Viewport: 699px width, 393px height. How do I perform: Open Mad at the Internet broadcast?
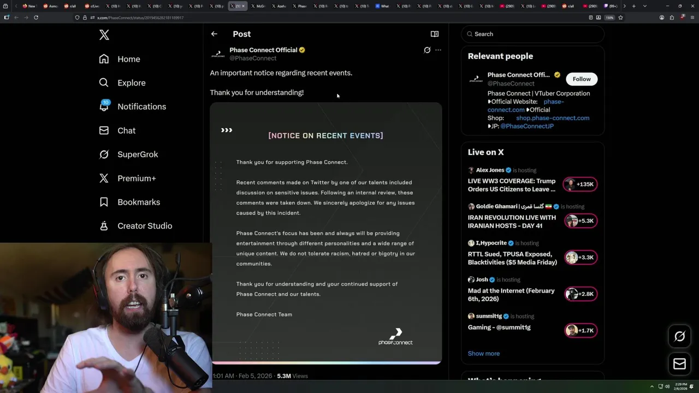click(511, 295)
